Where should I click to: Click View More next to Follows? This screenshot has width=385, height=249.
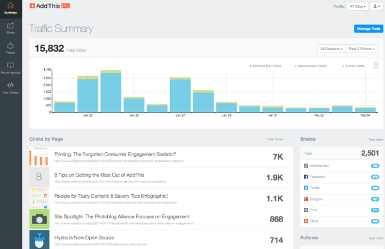[375, 238]
